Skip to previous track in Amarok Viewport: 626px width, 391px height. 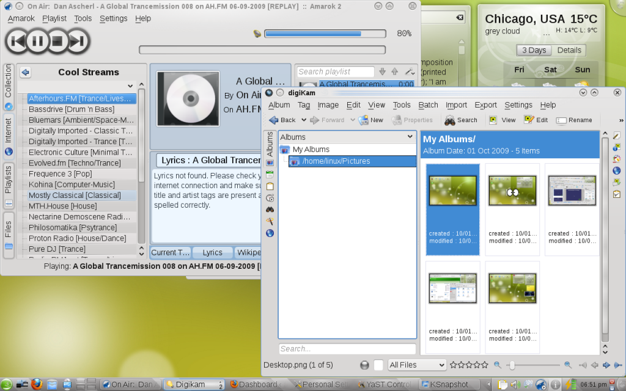click(x=17, y=41)
